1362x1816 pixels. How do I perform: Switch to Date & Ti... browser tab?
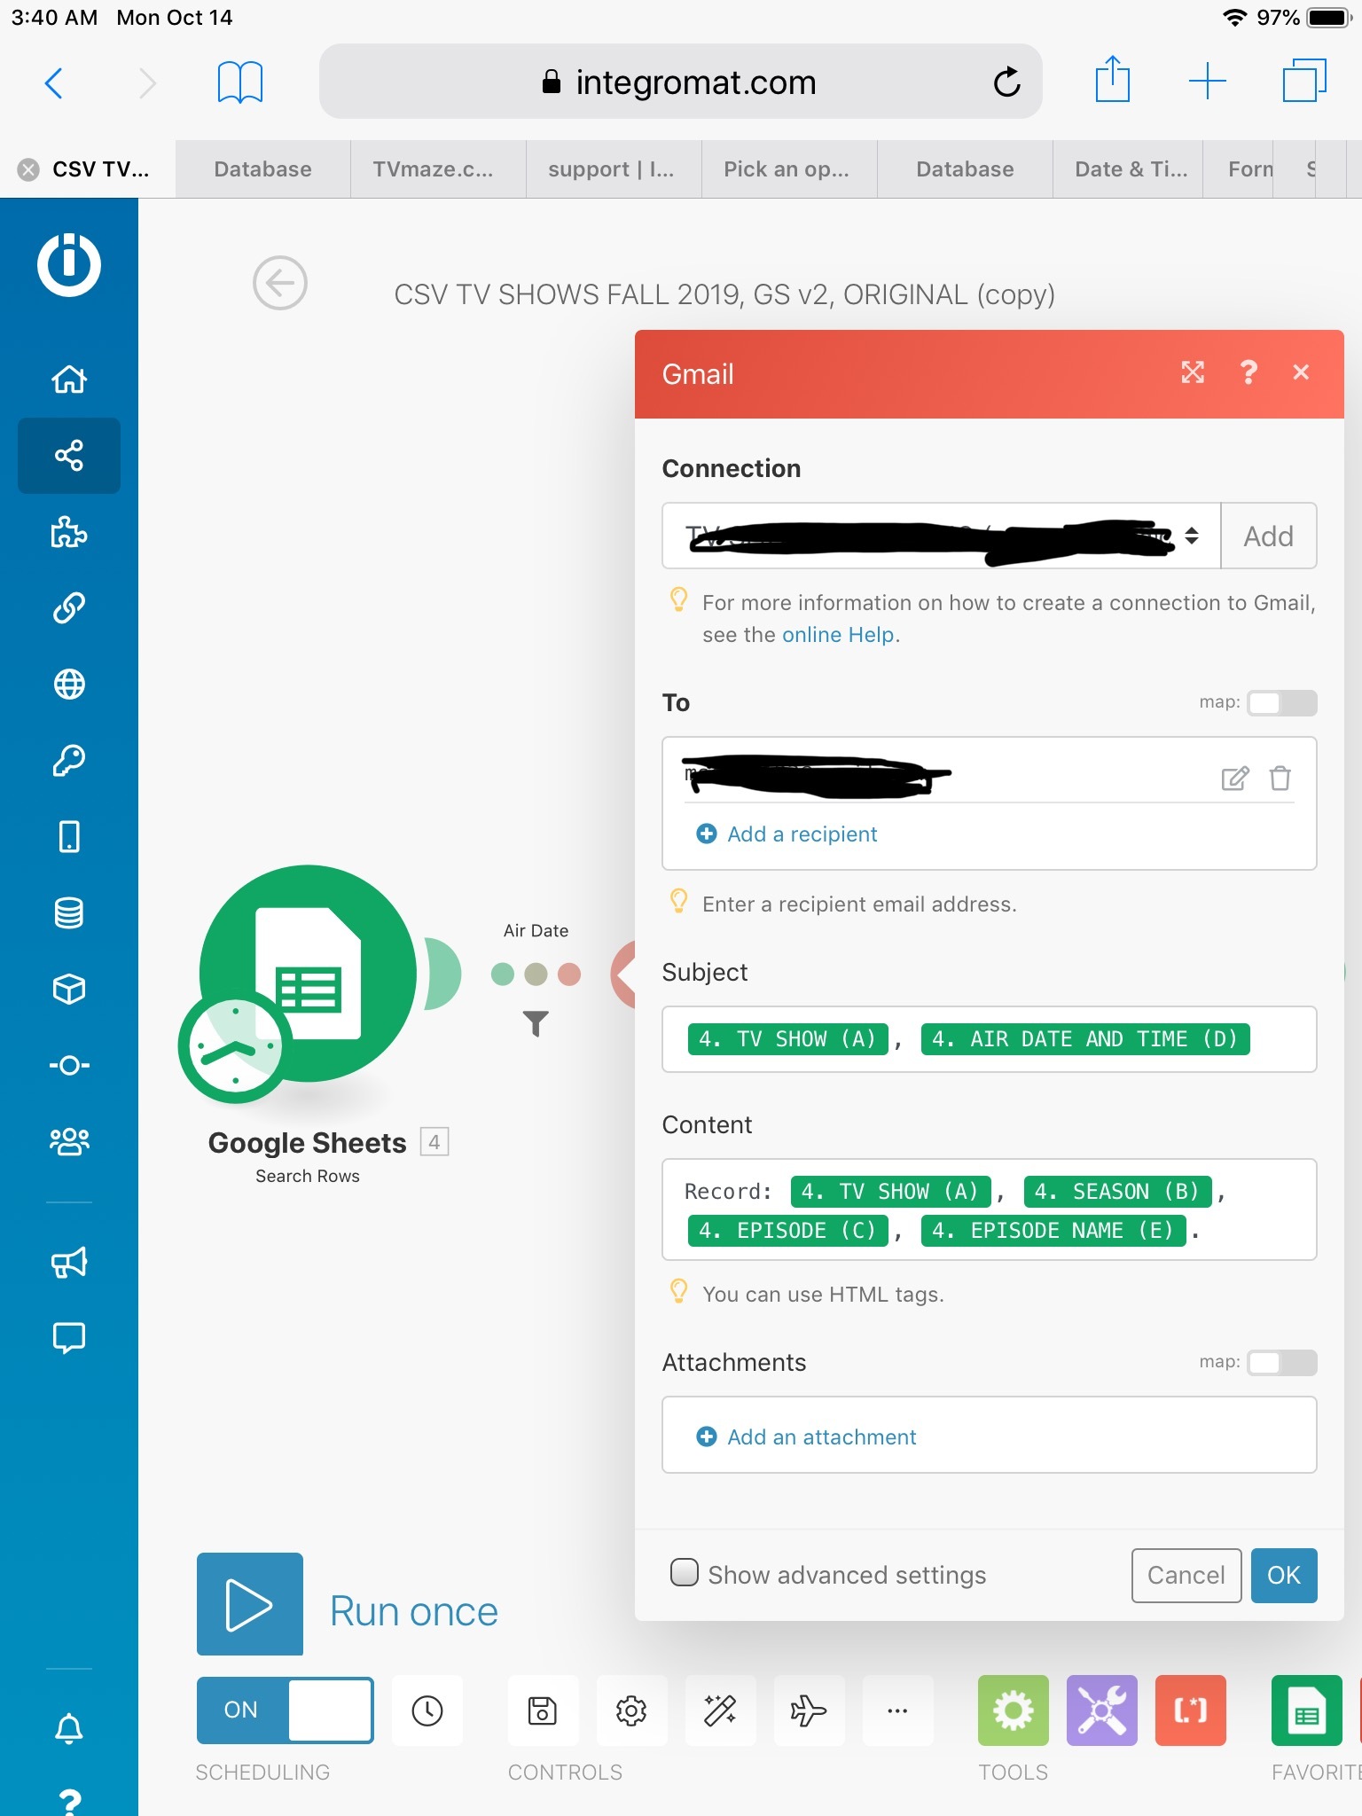click(1129, 169)
